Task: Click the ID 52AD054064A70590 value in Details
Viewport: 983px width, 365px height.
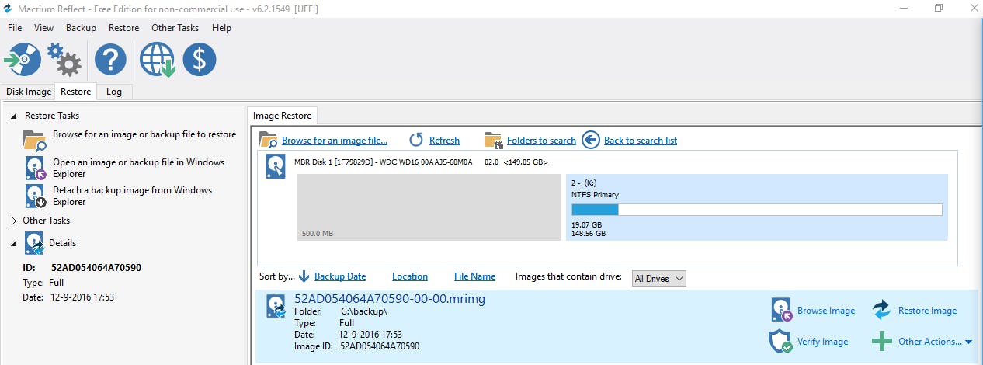Action: click(96, 268)
